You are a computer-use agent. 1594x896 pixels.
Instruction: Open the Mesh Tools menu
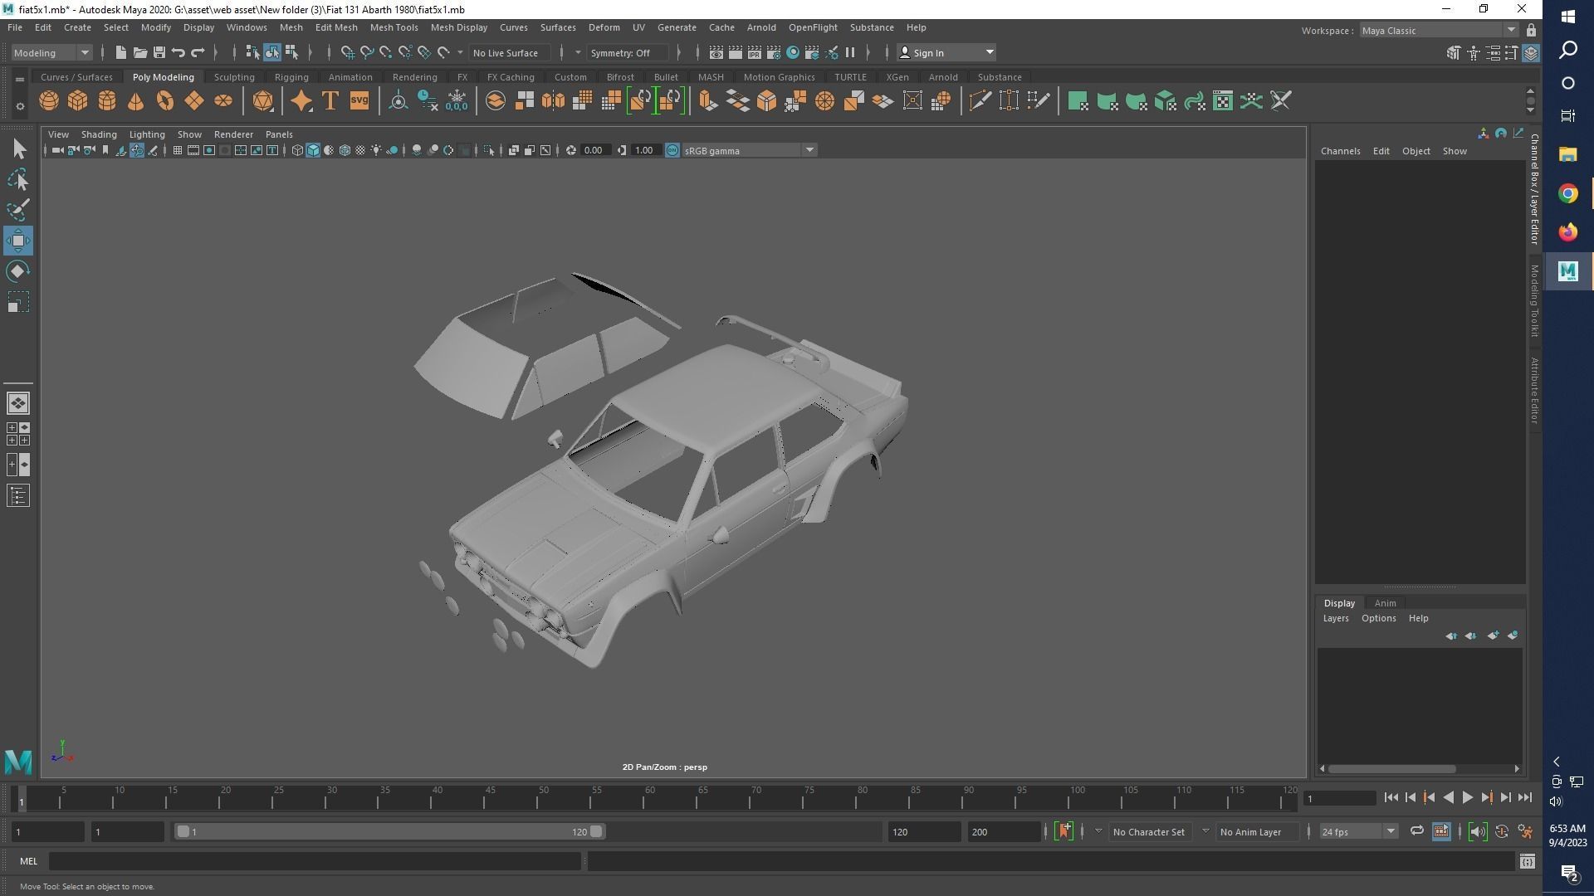pos(394,27)
